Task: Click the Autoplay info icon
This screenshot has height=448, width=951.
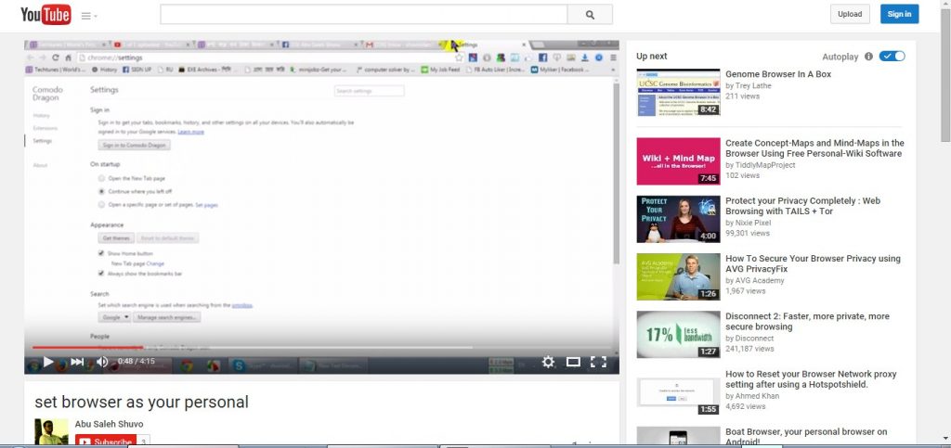Action: [x=868, y=57]
